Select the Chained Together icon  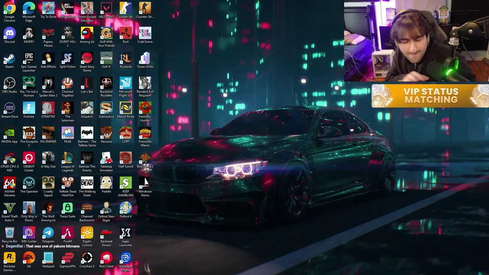point(68,87)
